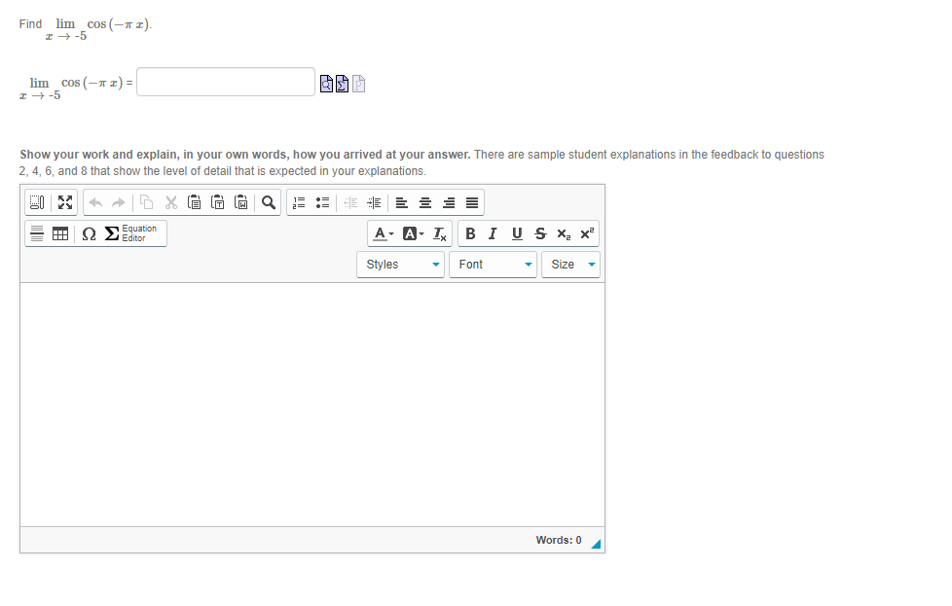Apply the Numbered List
The width and height of the screenshot is (952, 606).
pos(298,201)
